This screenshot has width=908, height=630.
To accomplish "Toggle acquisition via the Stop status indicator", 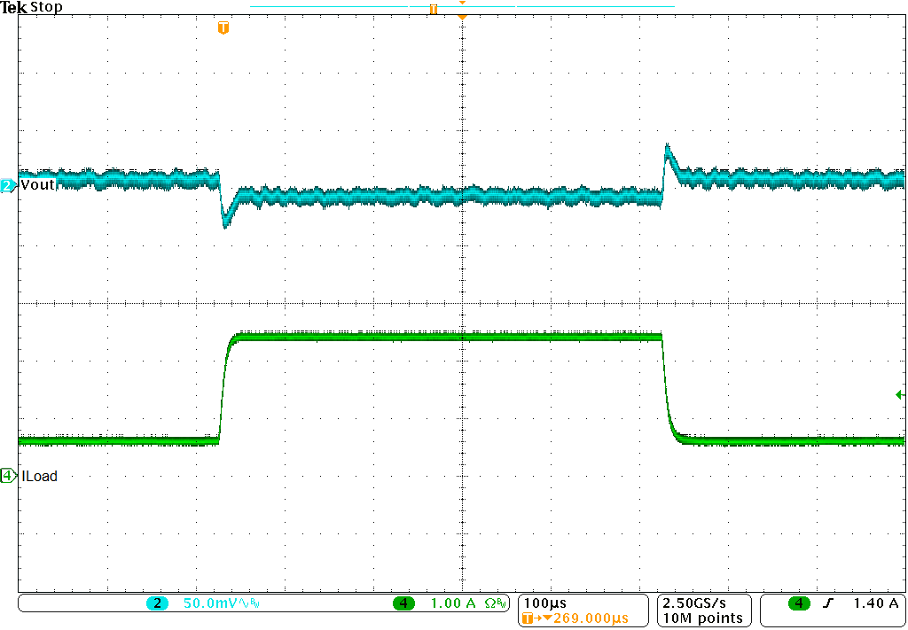I will 47,7.
